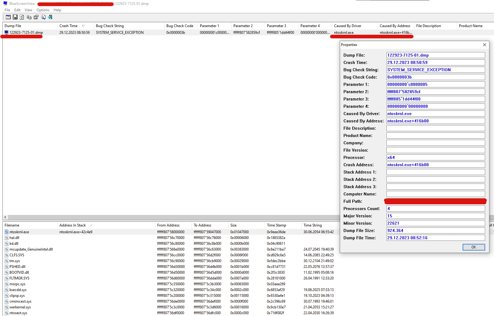The width and height of the screenshot is (494, 316).
Task: Click the file icon next to ntoskrnl.exe
Action: click(x=6, y=232)
